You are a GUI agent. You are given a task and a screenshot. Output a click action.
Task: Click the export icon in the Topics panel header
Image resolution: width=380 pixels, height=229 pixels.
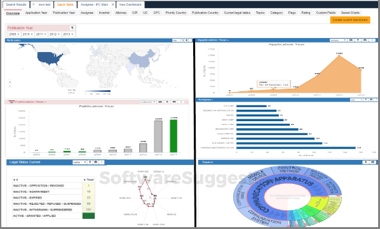tap(365, 162)
